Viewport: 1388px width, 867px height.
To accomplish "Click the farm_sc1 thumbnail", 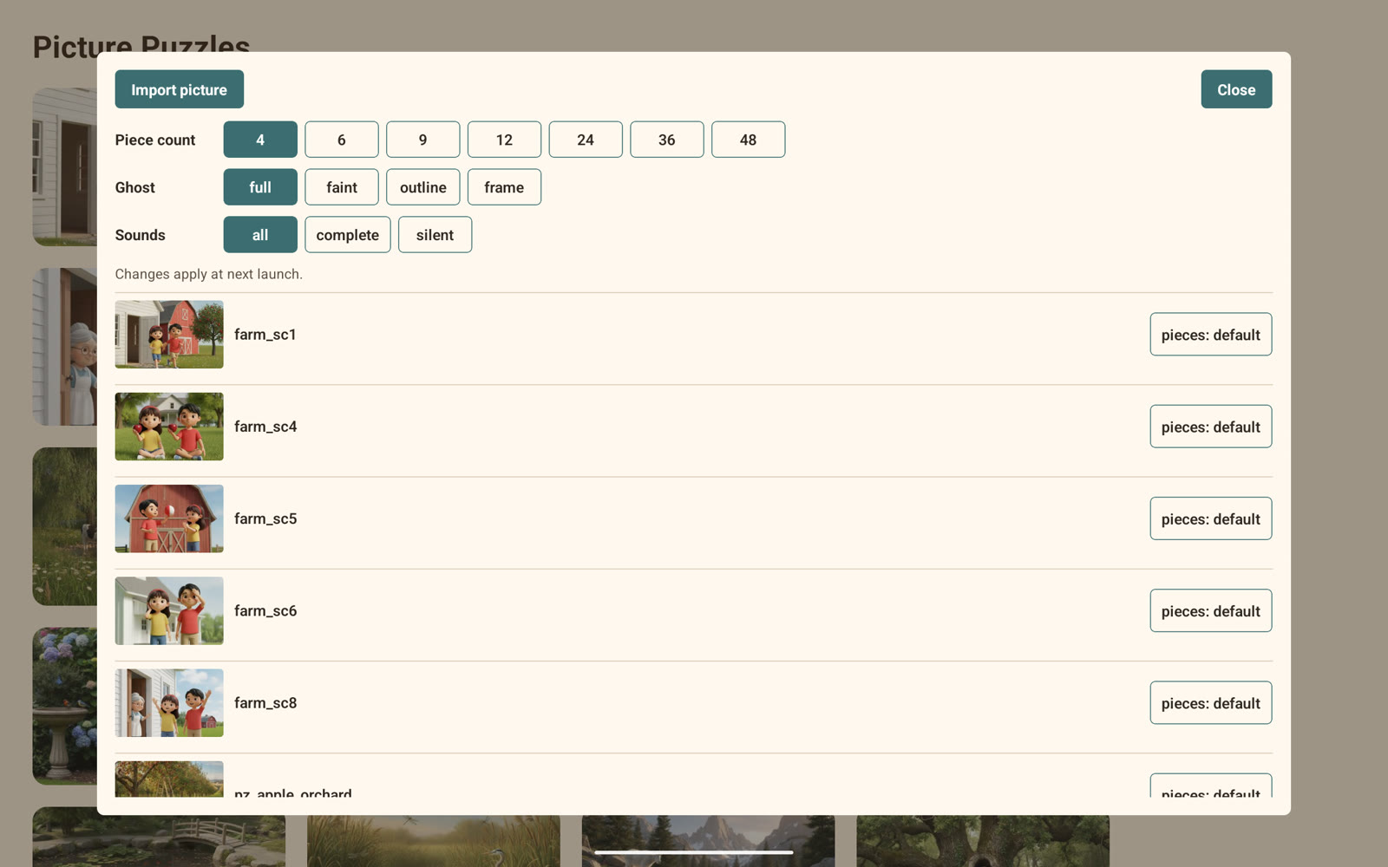I will 169,335.
